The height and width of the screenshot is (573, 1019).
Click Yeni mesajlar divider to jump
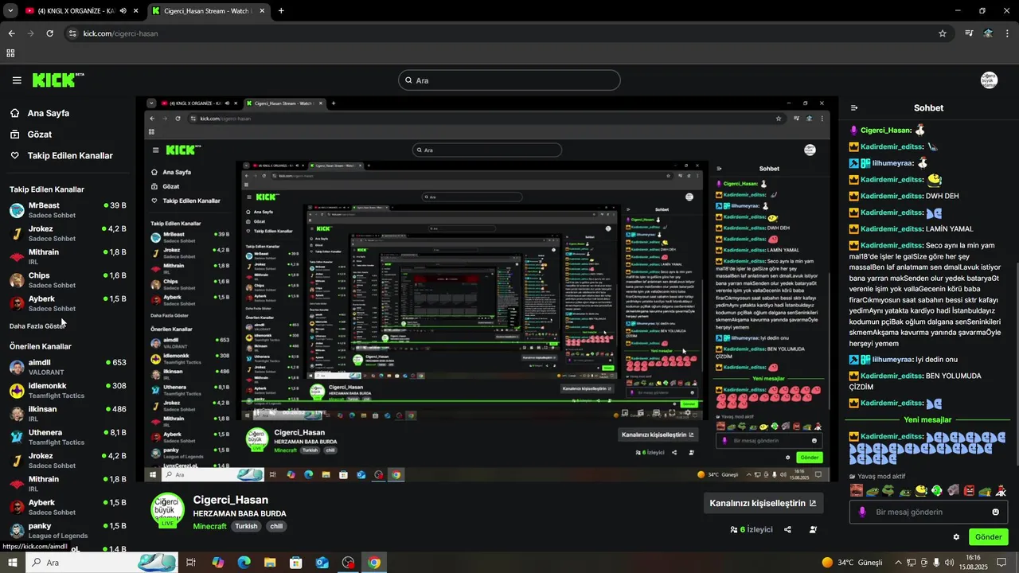click(x=927, y=419)
